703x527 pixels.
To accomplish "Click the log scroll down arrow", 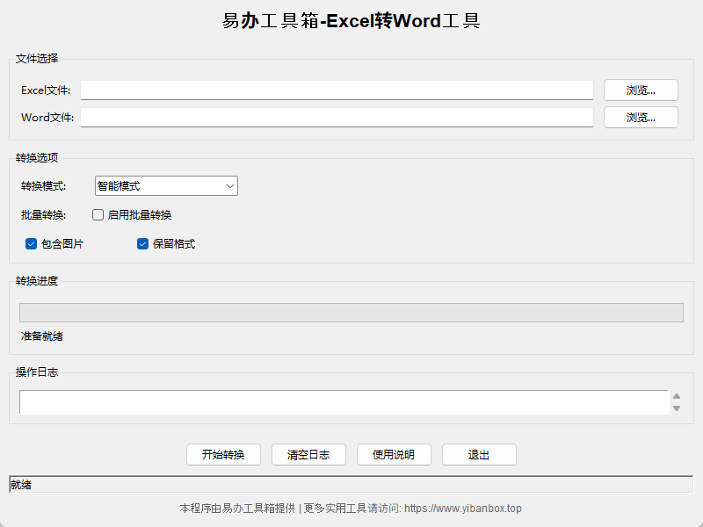I will pos(676,408).
